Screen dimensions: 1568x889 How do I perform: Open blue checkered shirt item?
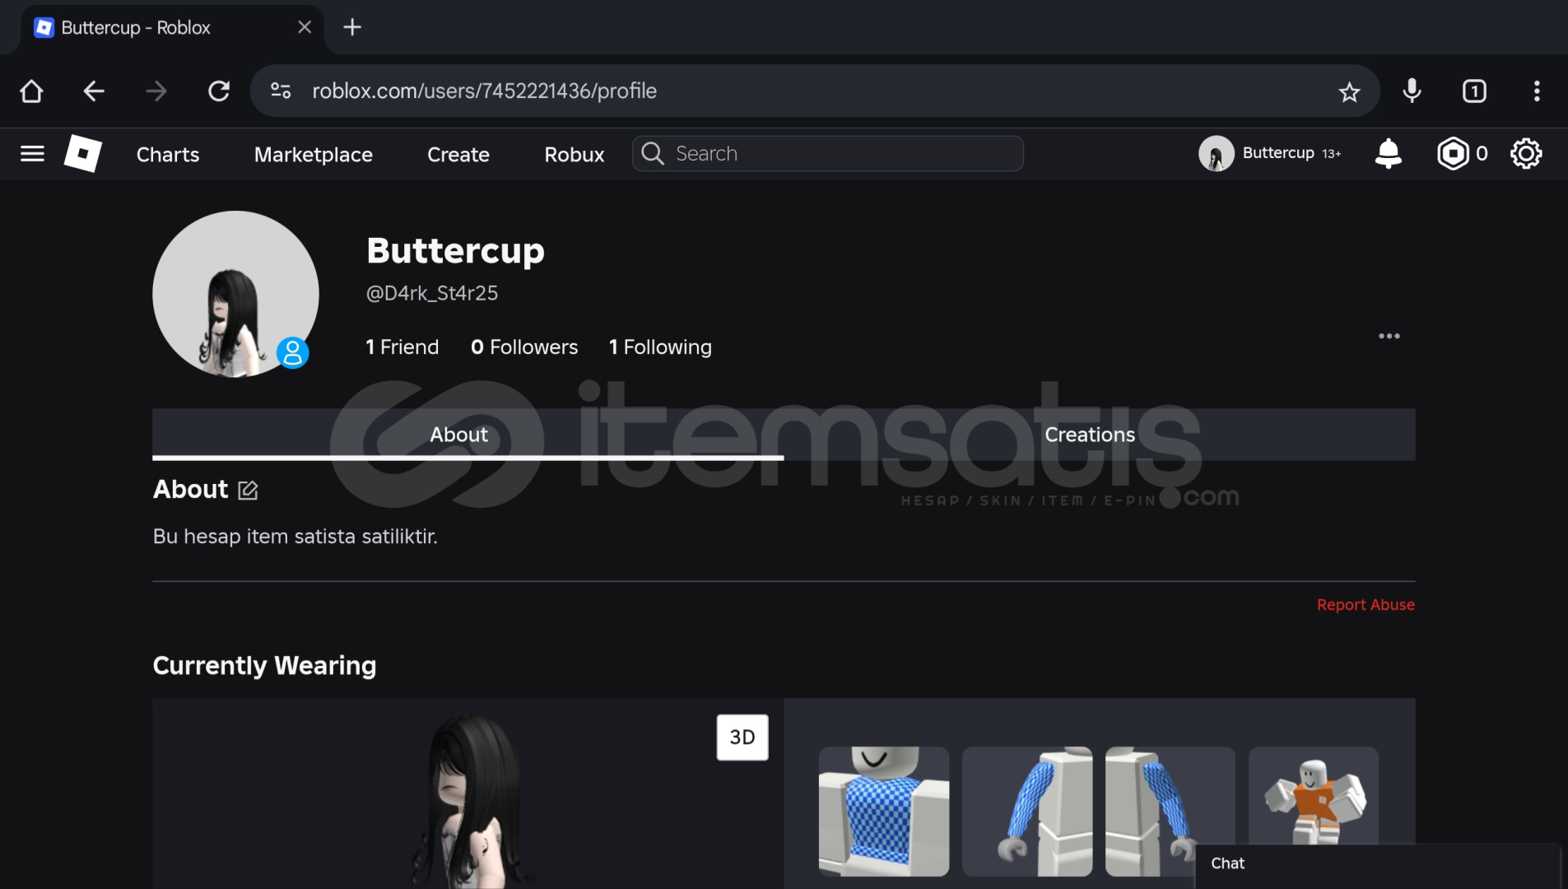(884, 812)
